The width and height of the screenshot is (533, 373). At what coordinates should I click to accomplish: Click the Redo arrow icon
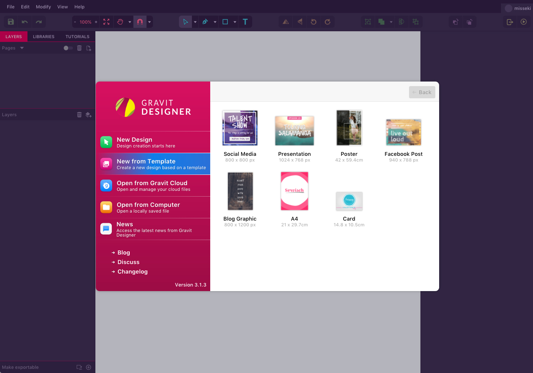(x=39, y=22)
